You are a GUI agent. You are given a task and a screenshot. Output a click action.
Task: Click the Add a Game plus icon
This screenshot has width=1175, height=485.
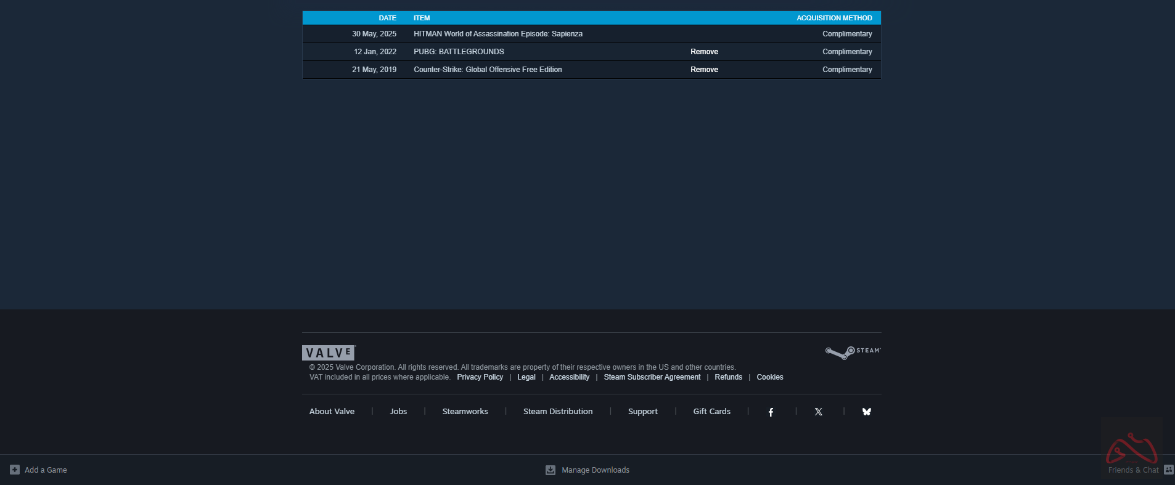15,470
